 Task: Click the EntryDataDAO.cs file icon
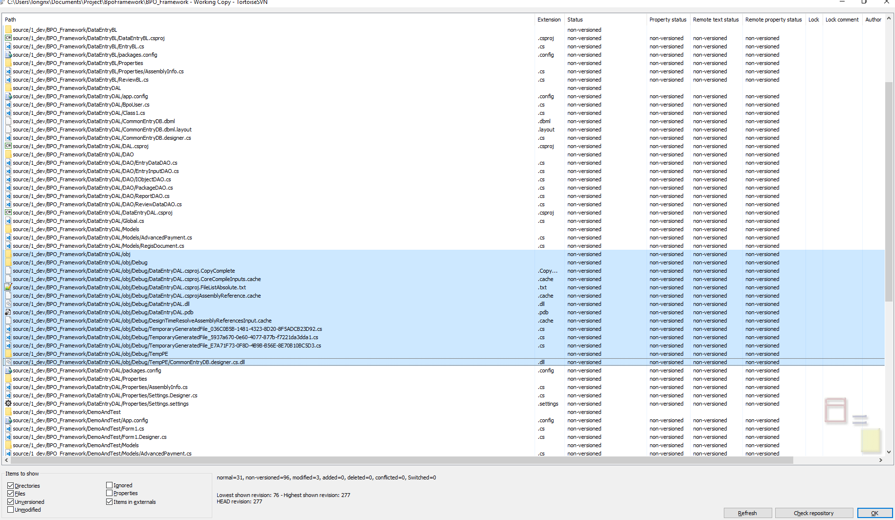tap(8, 163)
